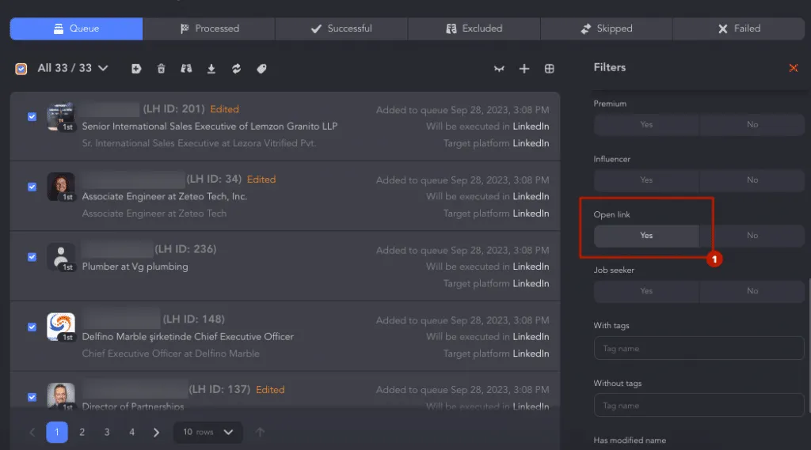Focus the Without tags input field
This screenshot has width=811, height=450.
[x=699, y=406]
